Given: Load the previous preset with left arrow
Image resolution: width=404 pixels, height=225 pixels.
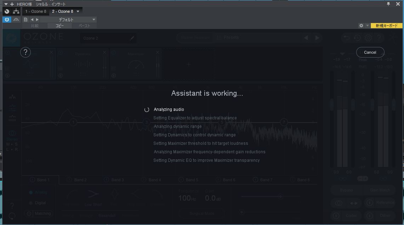Looking at the screenshot, I should pyautogui.click(x=32, y=19).
